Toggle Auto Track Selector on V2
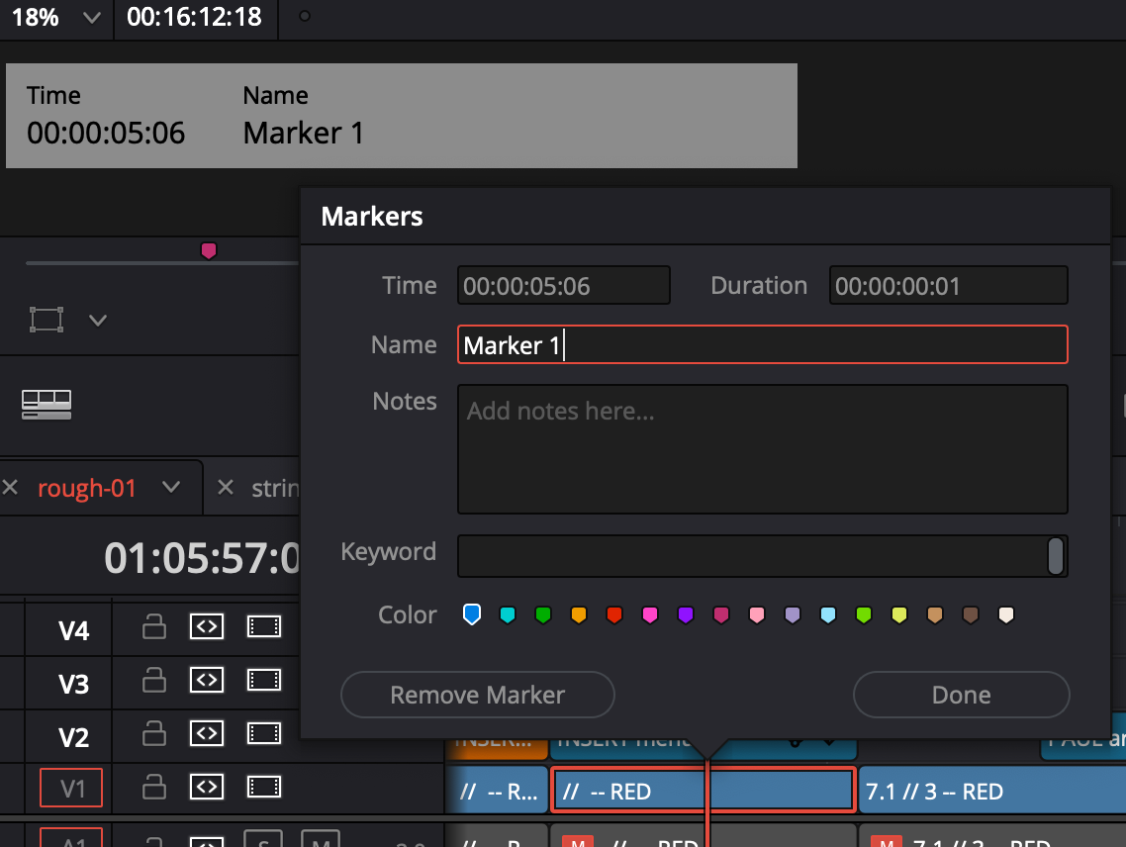This screenshot has width=1126, height=847. pos(207,733)
